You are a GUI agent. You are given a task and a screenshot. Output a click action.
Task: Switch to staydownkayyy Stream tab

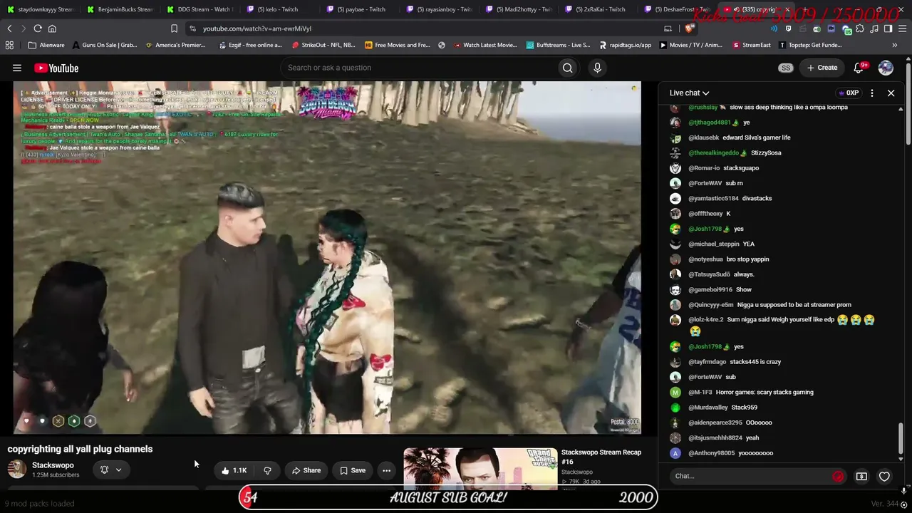pyautogui.click(x=41, y=9)
